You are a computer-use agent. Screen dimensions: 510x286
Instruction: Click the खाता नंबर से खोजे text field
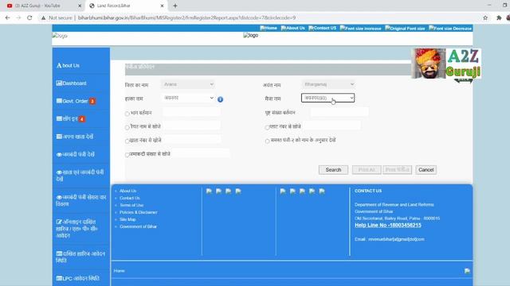click(191, 140)
